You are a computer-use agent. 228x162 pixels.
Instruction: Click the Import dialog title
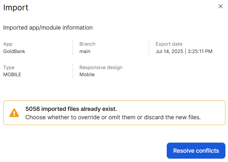coord(16,8)
